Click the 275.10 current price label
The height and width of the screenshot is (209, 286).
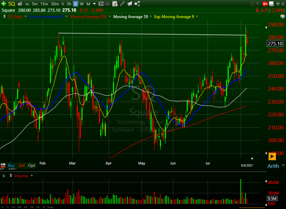click(x=275, y=44)
